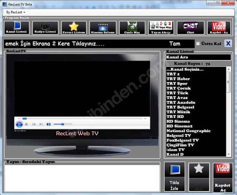Viewport: 237px width, 195px height.
Task: Click the player's volume slider
Action: click(63, 124)
